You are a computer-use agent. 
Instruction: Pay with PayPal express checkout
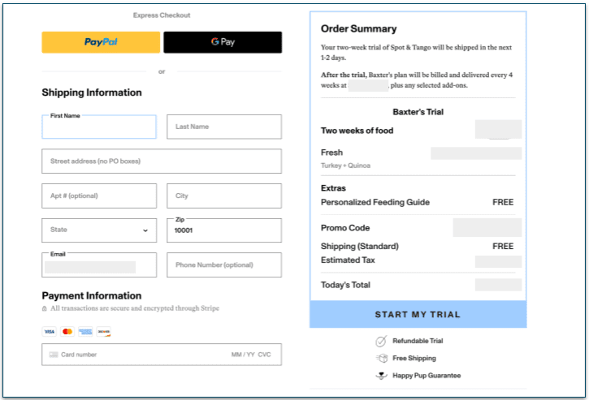click(x=101, y=42)
